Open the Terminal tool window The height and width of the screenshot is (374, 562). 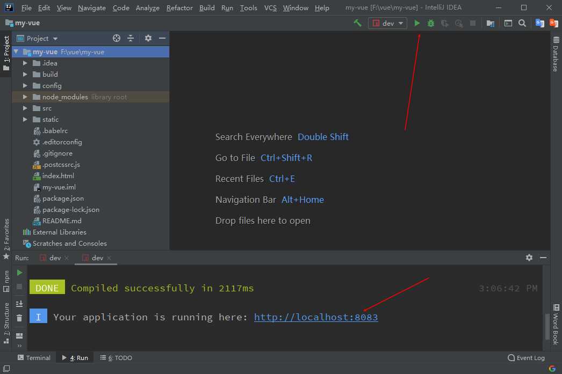(34, 358)
